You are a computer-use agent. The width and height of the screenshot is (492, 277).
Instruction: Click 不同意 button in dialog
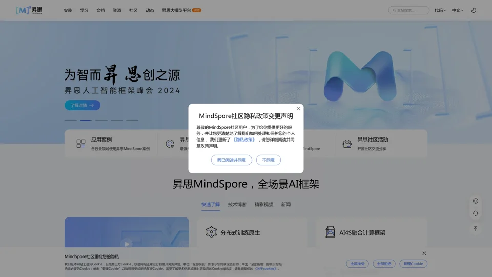click(x=268, y=160)
